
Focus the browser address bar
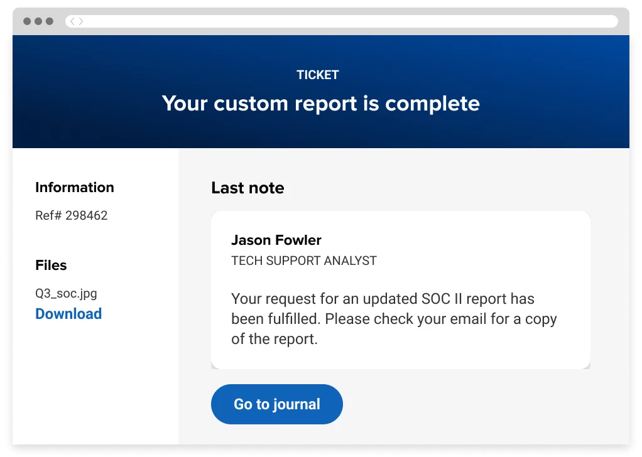coord(345,21)
